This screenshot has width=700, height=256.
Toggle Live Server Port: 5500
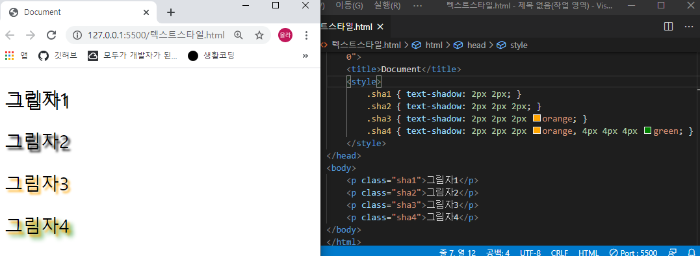coord(634,253)
